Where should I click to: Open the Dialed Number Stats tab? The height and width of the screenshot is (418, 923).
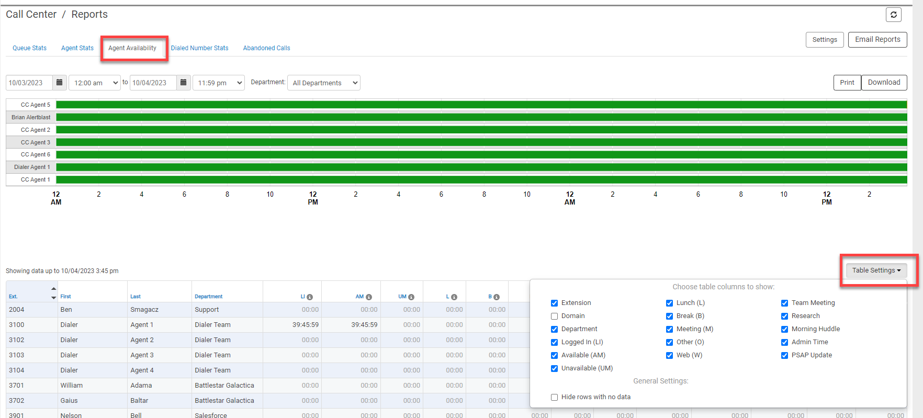tap(200, 48)
